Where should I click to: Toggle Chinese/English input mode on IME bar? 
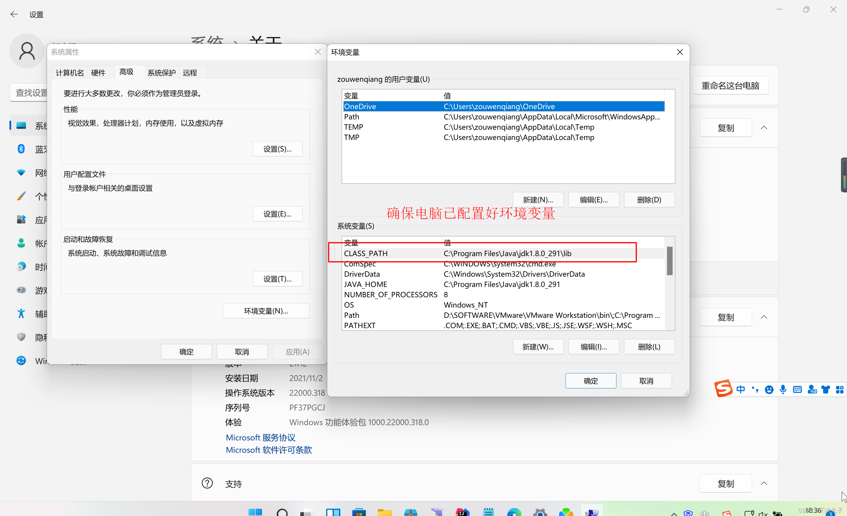[x=741, y=389]
